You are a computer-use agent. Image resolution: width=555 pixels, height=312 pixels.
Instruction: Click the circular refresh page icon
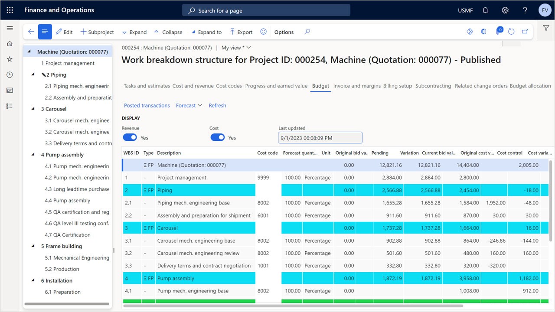point(511,32)
